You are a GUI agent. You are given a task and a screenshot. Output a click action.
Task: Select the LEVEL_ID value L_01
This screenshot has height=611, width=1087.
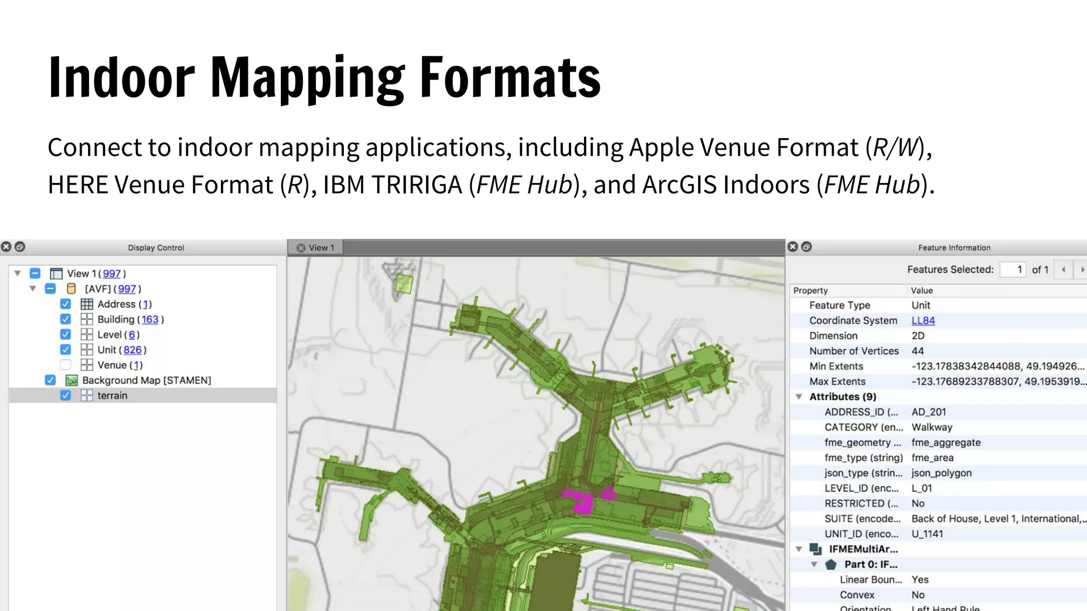tap(922, 488)
